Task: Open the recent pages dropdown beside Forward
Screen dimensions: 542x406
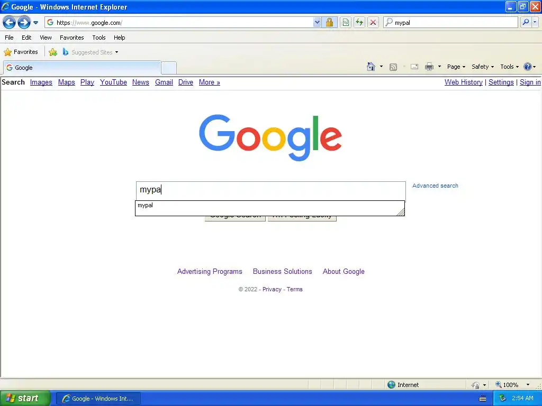Action: click(35, 23)
